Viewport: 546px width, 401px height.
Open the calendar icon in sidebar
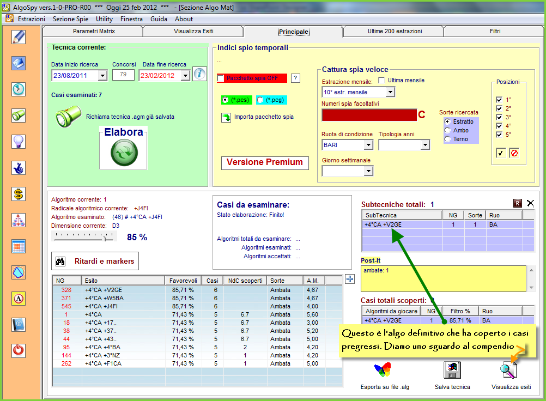click(x=19, y=246)
